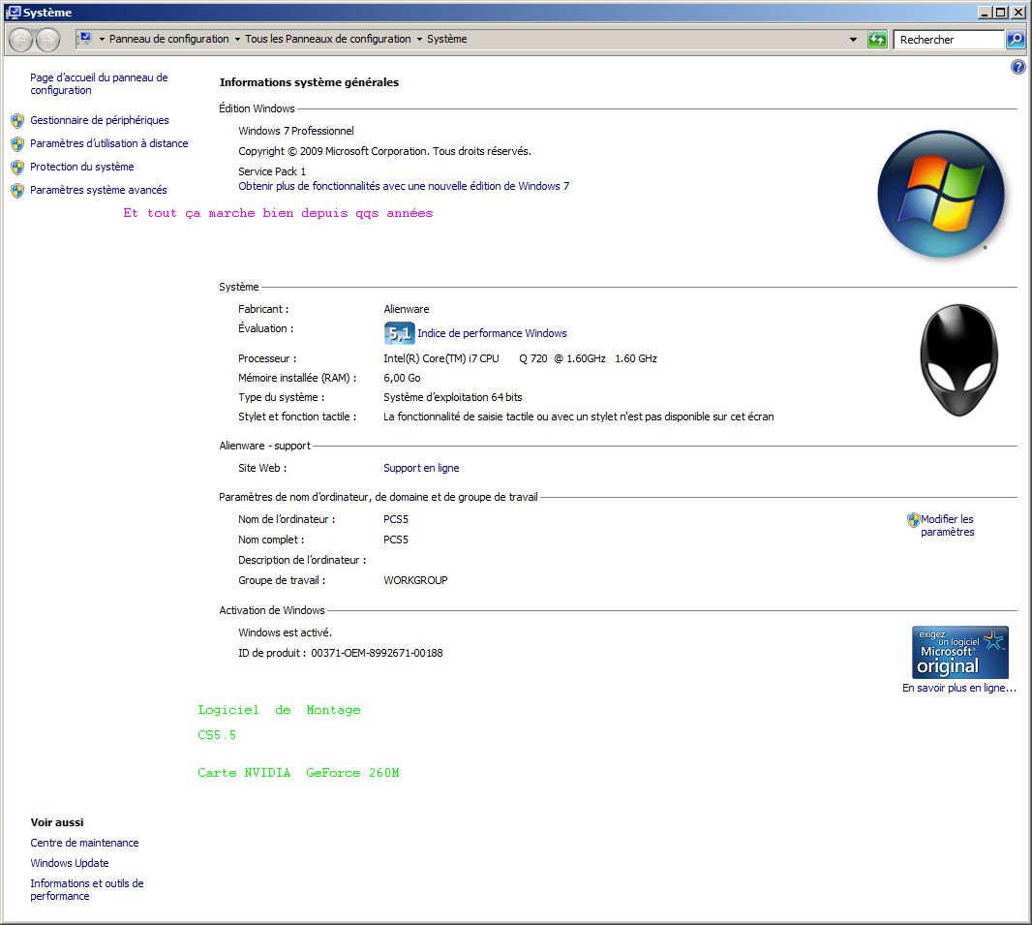Click the Informations système générales heading

310,82
